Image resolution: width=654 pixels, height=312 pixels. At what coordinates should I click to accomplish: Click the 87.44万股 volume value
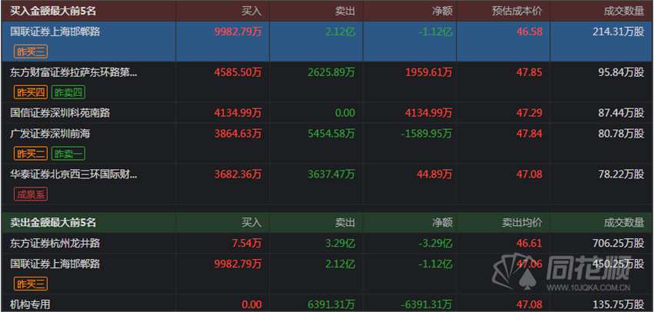[x=621, y=112]
